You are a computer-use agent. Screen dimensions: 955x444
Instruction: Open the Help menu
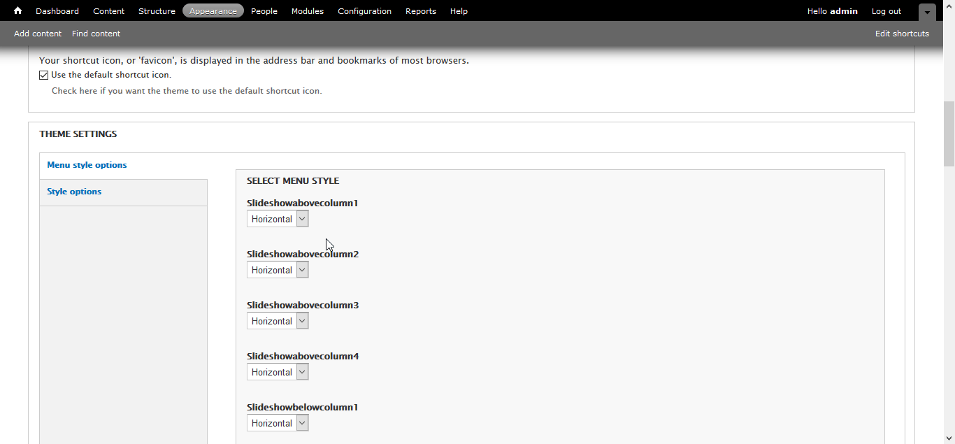pyautogui.click(x=459, y=11)
